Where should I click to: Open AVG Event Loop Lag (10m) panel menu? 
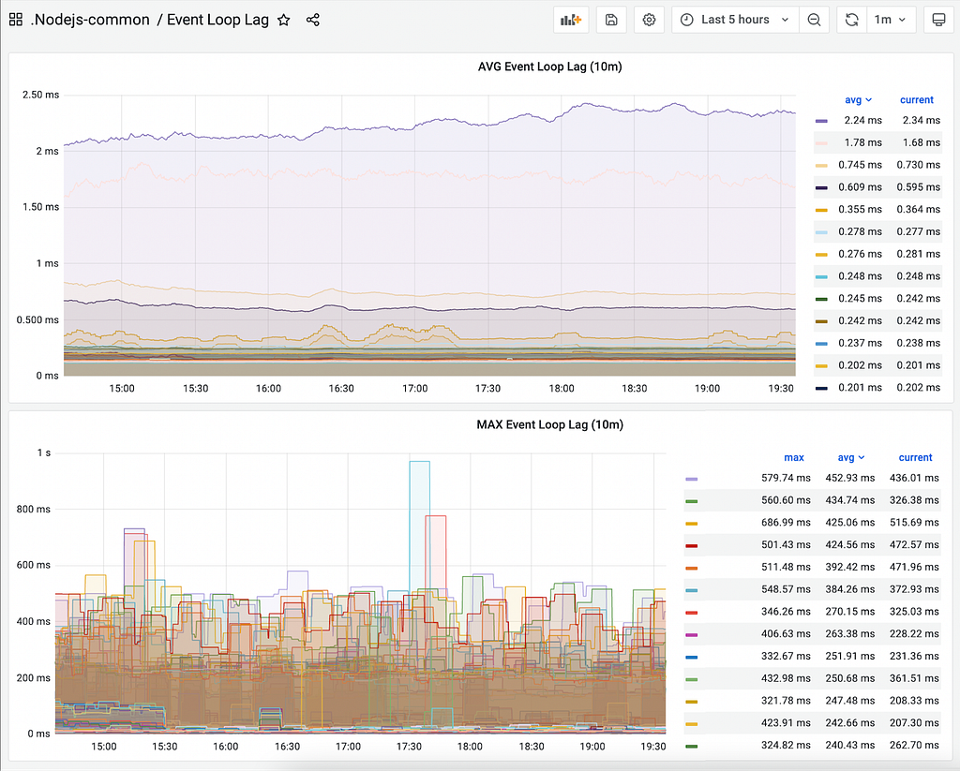pyautogui.click(x=549, y=67)
